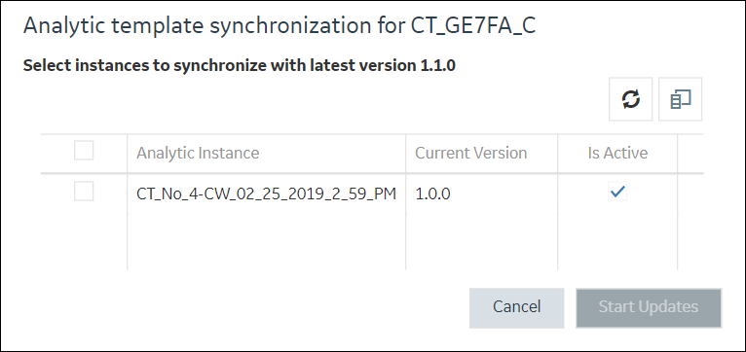746x352 pixels.
Task: Open the column chooser icon
Action: coord(681,99)
